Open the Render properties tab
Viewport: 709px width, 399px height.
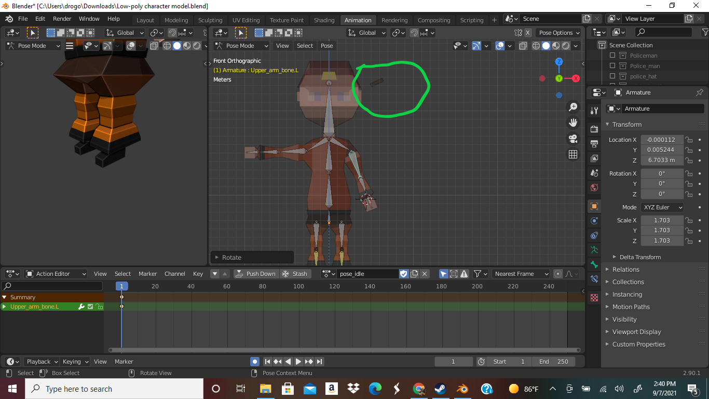(594, 129)
